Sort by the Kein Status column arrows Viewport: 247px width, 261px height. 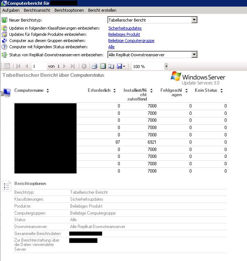[x=221, y=91]
